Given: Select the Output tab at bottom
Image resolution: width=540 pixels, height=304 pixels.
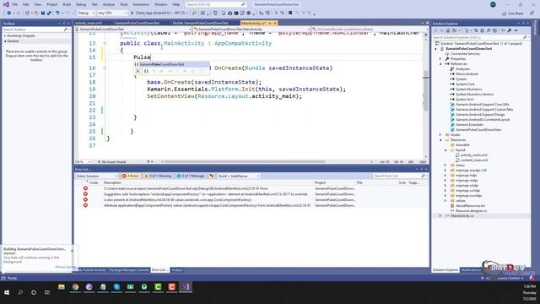Looking at the screenshot, I should 177,270.
